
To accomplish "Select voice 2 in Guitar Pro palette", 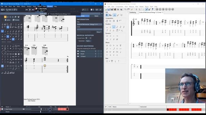I will [x=8, y=17].
